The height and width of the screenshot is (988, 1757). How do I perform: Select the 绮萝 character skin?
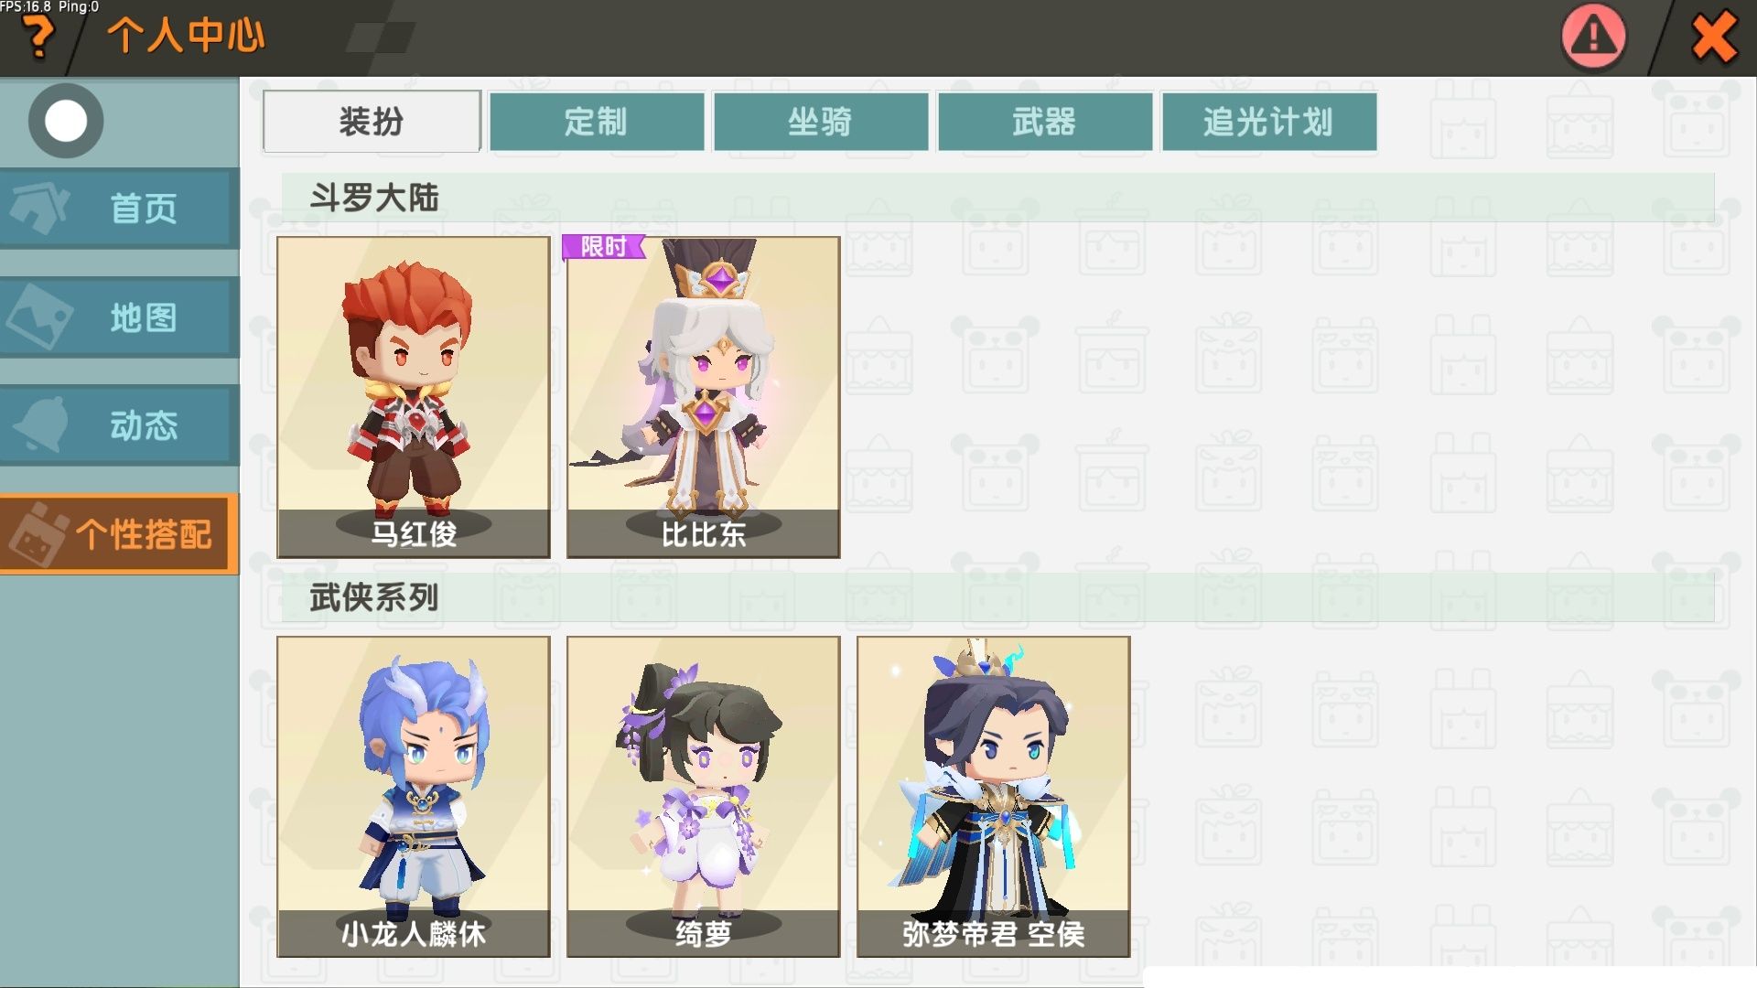click(703, 797)
